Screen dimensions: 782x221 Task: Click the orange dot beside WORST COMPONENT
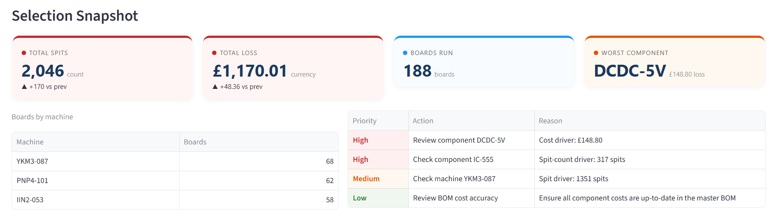pyautogui.click(x=596, y=53)
